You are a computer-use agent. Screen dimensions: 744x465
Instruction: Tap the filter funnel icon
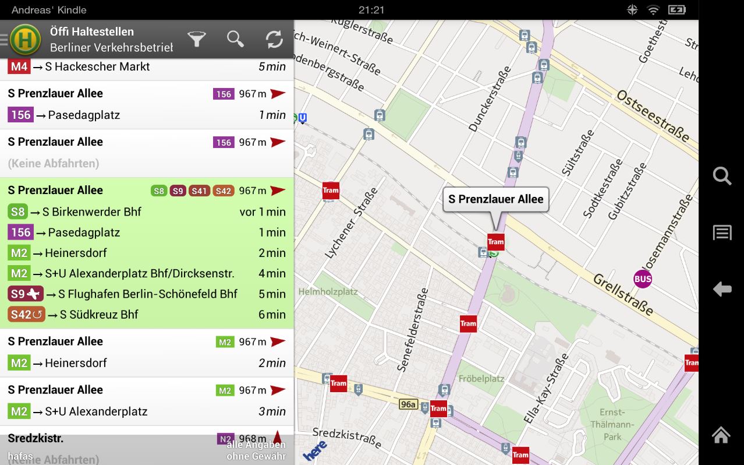click(197, 39)
